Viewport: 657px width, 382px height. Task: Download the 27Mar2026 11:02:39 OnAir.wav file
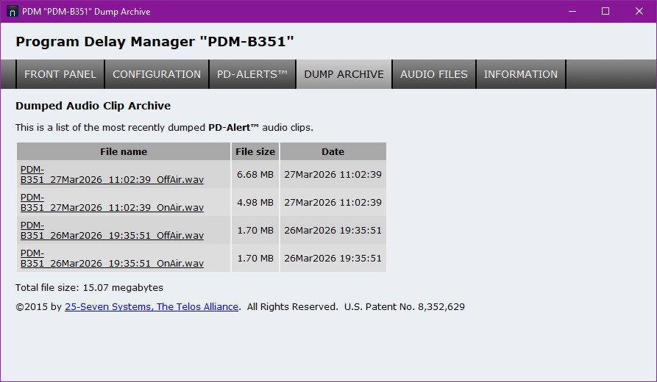[112, 207]
